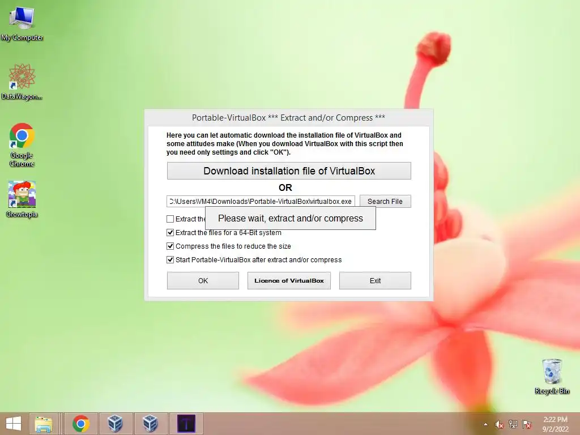This screenshot has width=580, height=435.
Task: Click the Portable-VirtualBox Extract and/or Compress title
Action: point(288,118)
